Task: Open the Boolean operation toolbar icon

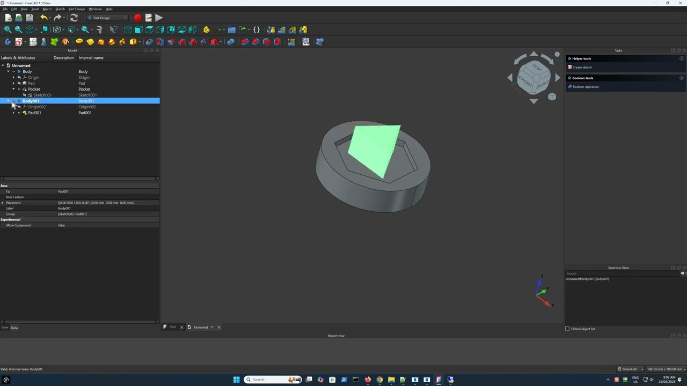Action: (230, 42)
